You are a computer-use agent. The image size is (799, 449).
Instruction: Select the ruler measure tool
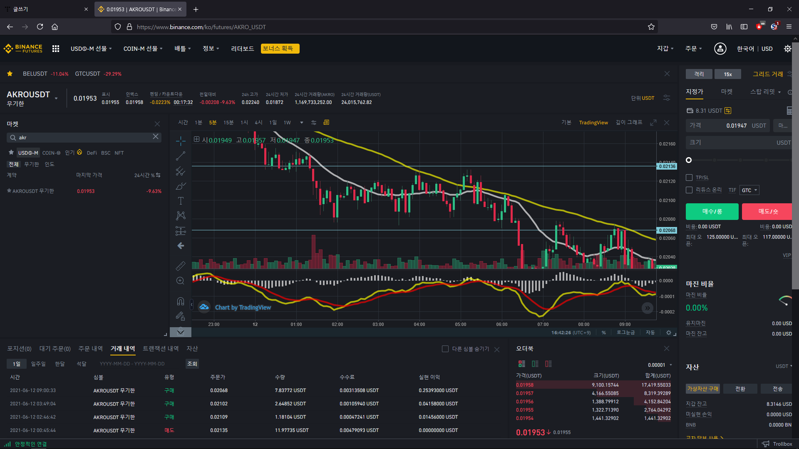181,266
